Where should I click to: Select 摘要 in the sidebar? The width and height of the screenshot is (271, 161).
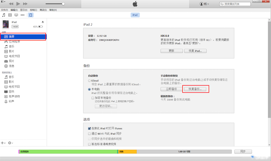(23, 37)
